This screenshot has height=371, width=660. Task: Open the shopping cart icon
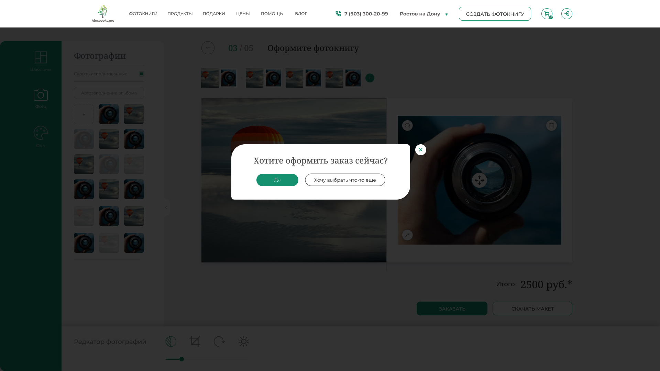click(x=547, y=14)
